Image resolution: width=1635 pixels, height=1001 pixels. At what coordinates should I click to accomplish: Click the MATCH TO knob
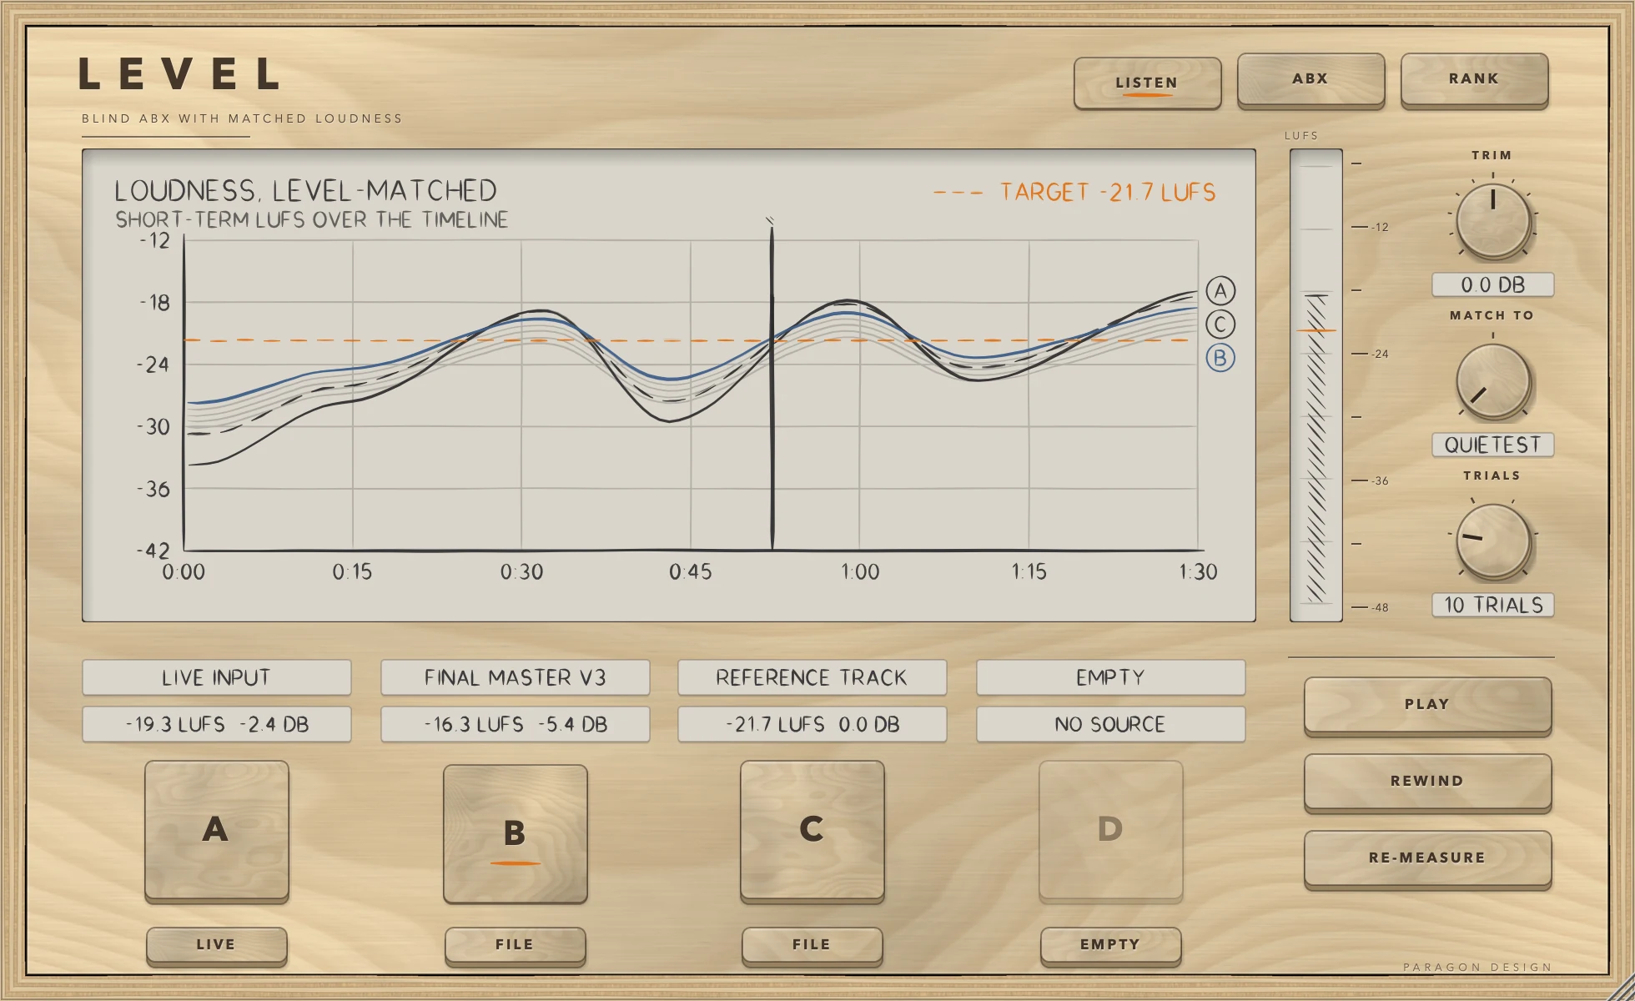click(x=1492, y=381)
